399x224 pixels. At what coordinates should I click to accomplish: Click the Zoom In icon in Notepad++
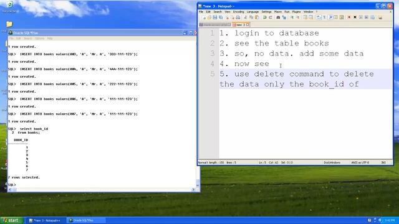(x=292, y=17)
